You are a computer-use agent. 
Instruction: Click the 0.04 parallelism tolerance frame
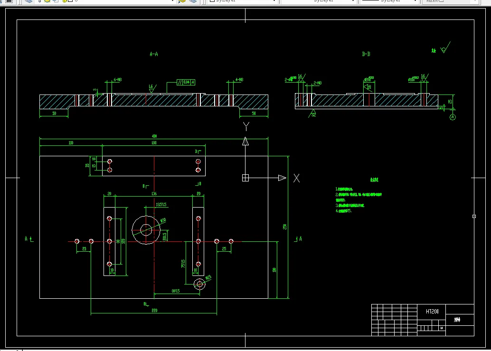tap(186, 82)
